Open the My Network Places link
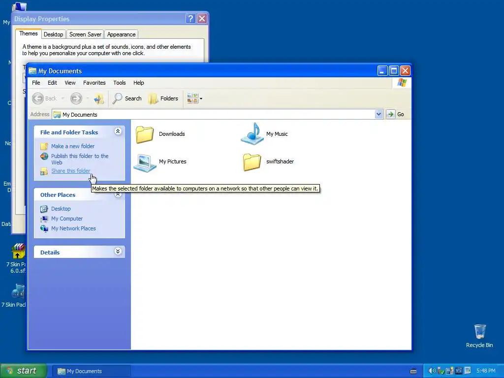Viewport: 504px width, 378px height. click(x=73, y=228)
